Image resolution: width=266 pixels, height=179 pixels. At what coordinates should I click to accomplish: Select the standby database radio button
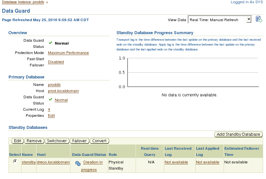[15, 161]
